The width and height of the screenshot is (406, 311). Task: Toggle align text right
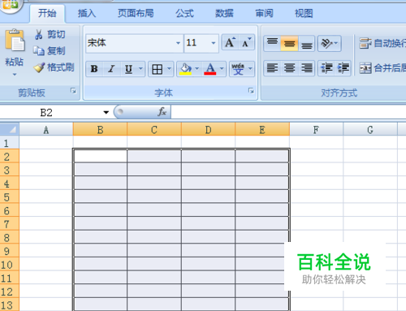[x=307, y=68]
